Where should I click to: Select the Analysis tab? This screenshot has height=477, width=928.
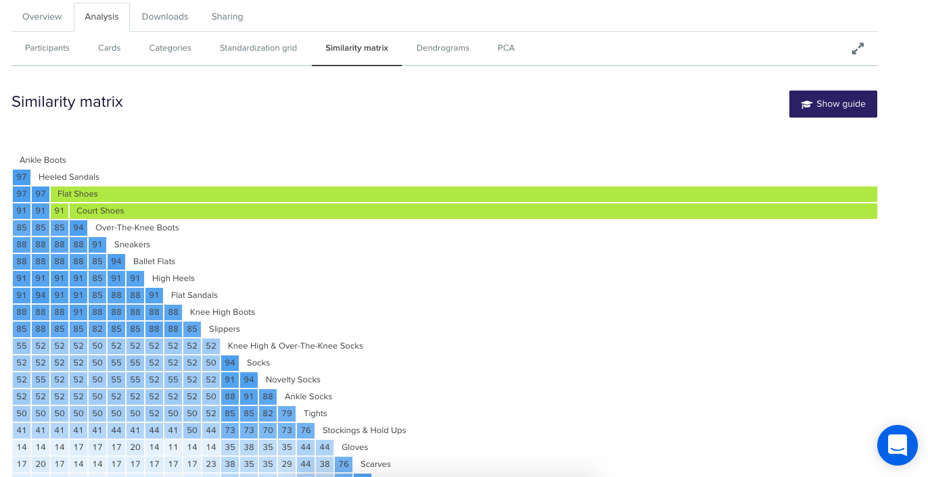point(101,17)
